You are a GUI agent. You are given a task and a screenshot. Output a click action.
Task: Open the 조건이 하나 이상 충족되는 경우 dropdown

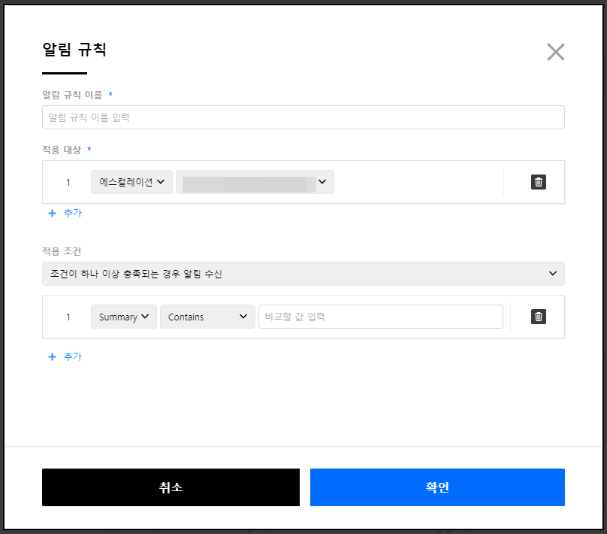point(303,274)
